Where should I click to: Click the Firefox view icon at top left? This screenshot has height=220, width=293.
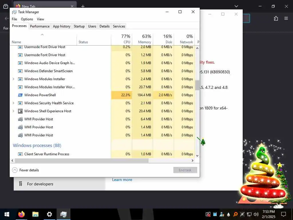coord(6,6)
